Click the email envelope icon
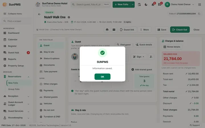Viewport: 205px width, 128px height. point(114,30)
